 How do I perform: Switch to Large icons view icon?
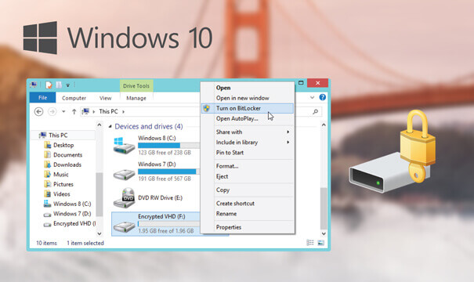click(320, 243)
